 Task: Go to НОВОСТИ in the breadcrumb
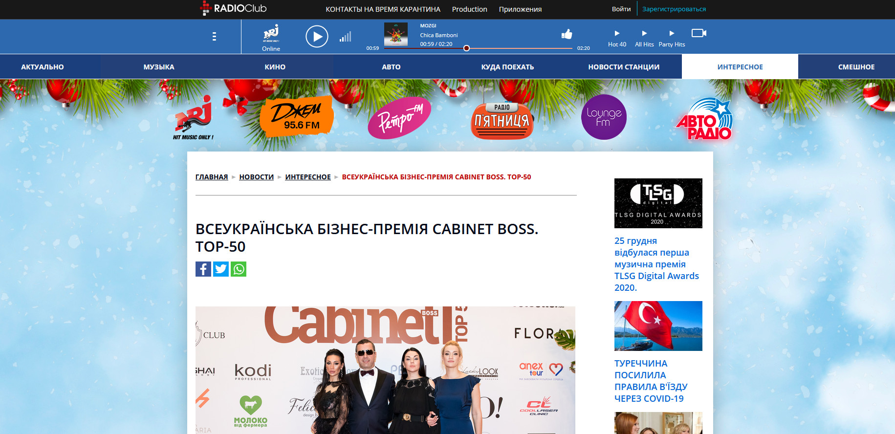256,177
